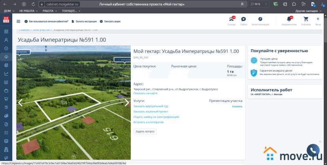Click the aerial plot photo
The image size is (327, 165).
click(74, 103)
